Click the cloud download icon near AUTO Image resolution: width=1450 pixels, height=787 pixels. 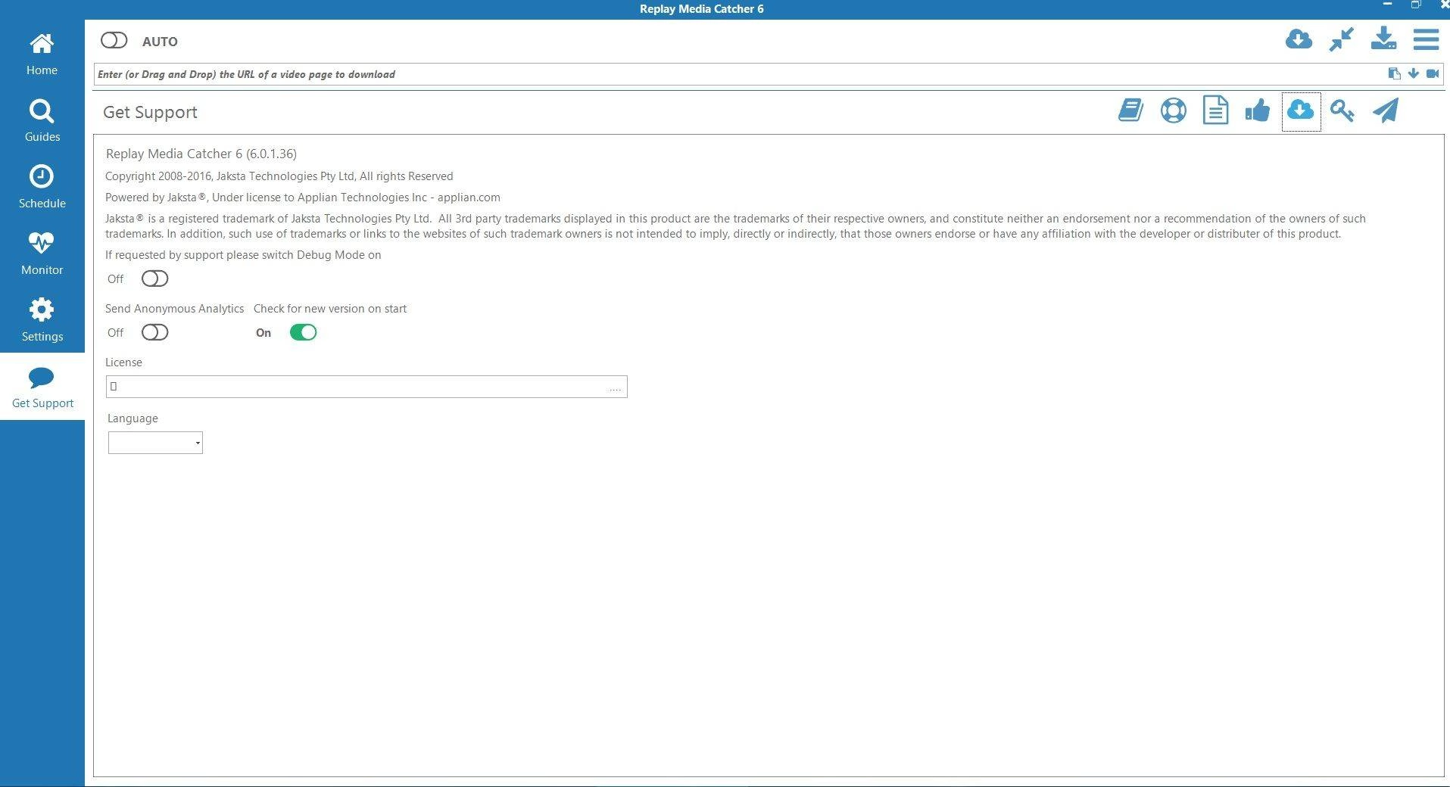[x=1299, y=39]
